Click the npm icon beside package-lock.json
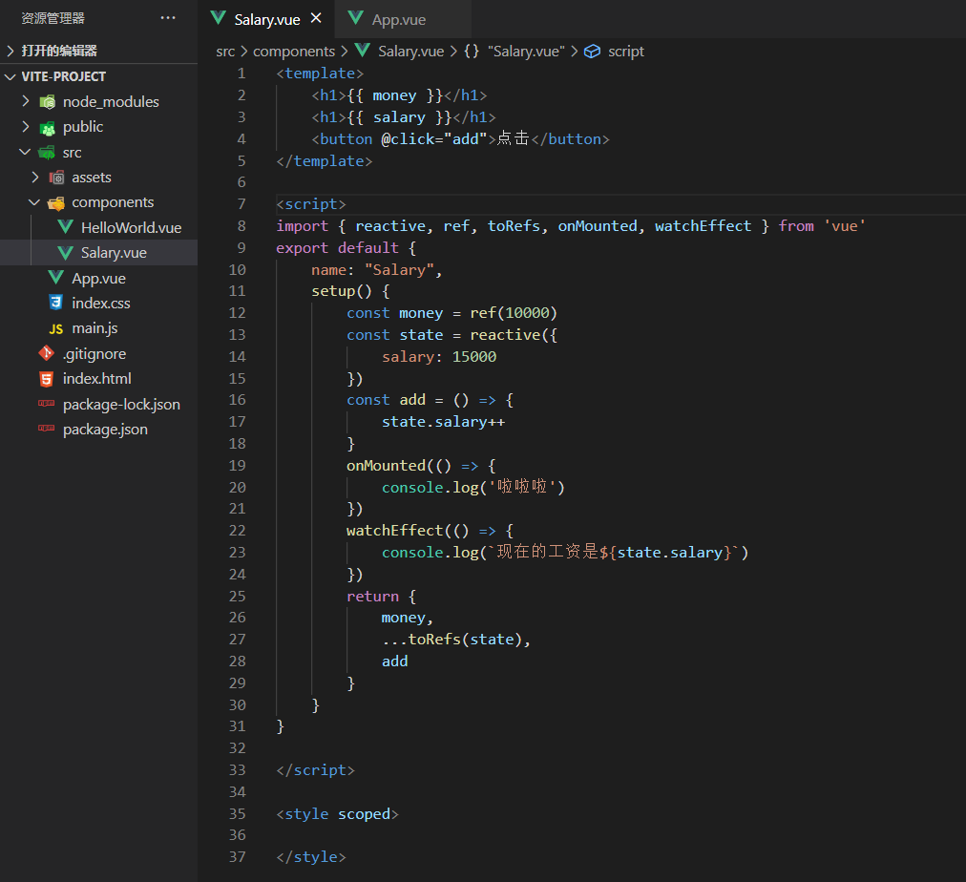Viewport: 966px width, 882px height. point(48,404)
